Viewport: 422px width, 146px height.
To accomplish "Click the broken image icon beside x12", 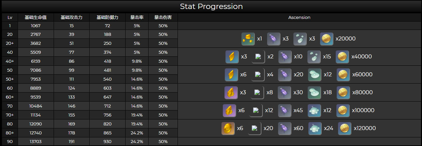I will [x=256, y=110].
